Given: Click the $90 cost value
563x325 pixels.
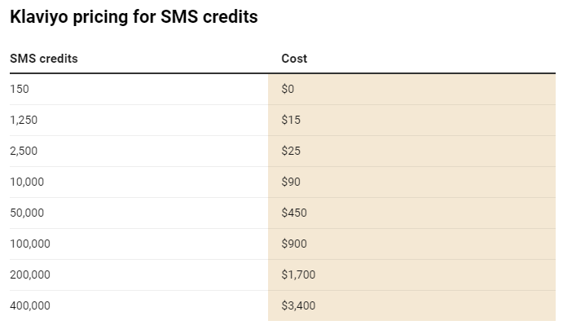Looking at the screenshot, I should coord(291,182).
